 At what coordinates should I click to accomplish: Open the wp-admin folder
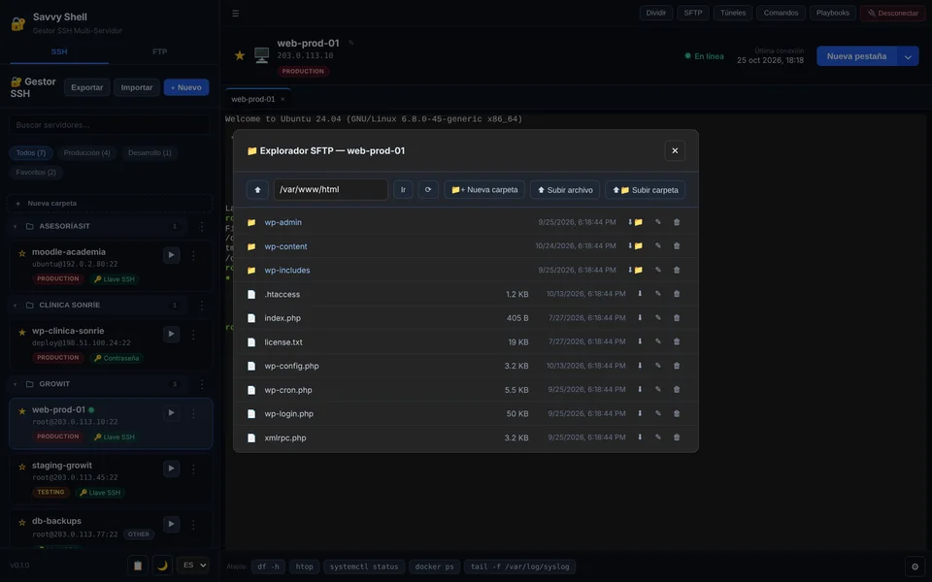283,222
